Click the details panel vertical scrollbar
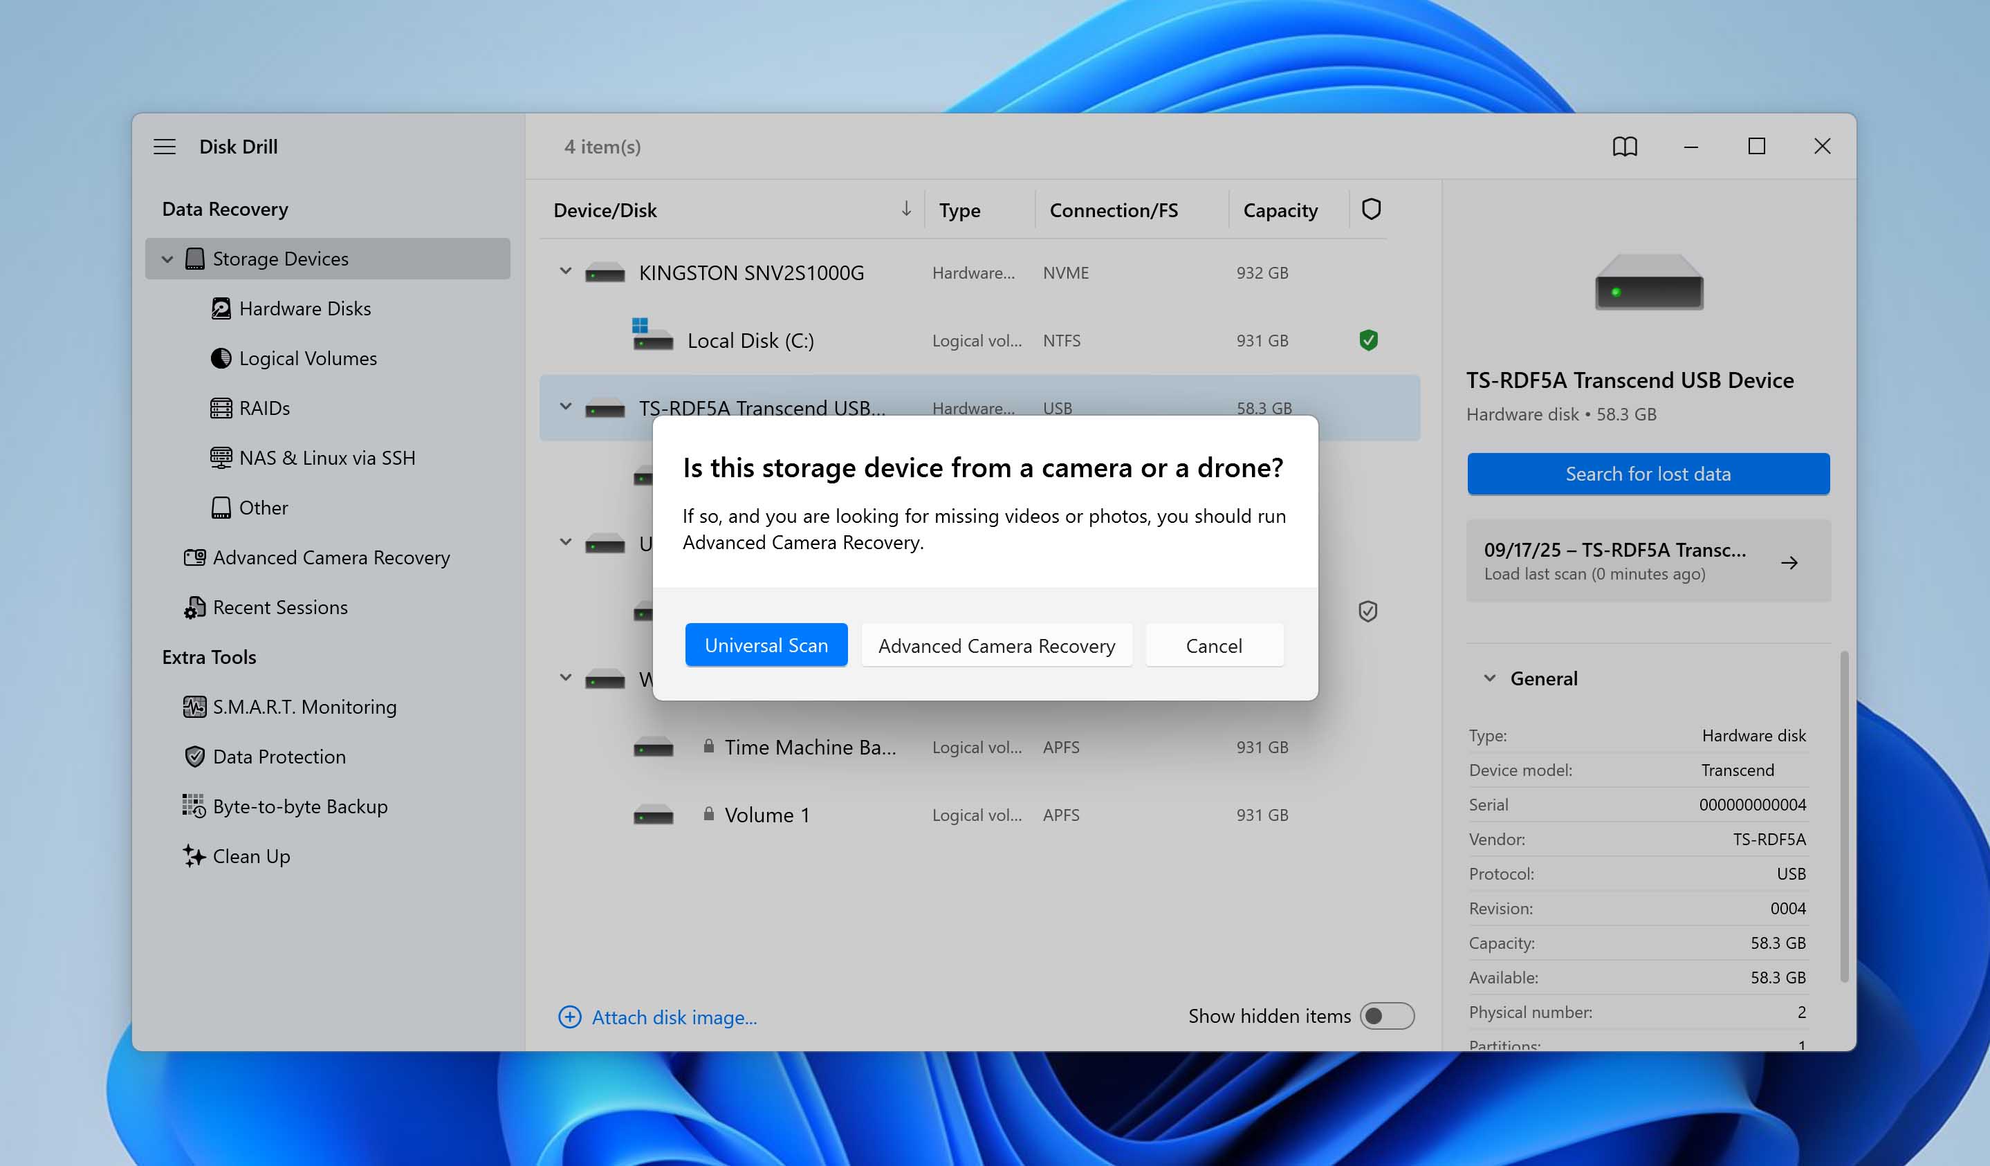1990x1166 pixels. point(1844,815)
